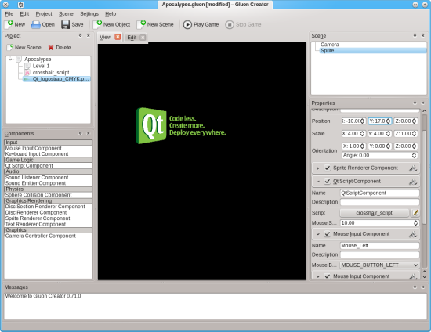Switch to the Edit tab

point(132,38)
